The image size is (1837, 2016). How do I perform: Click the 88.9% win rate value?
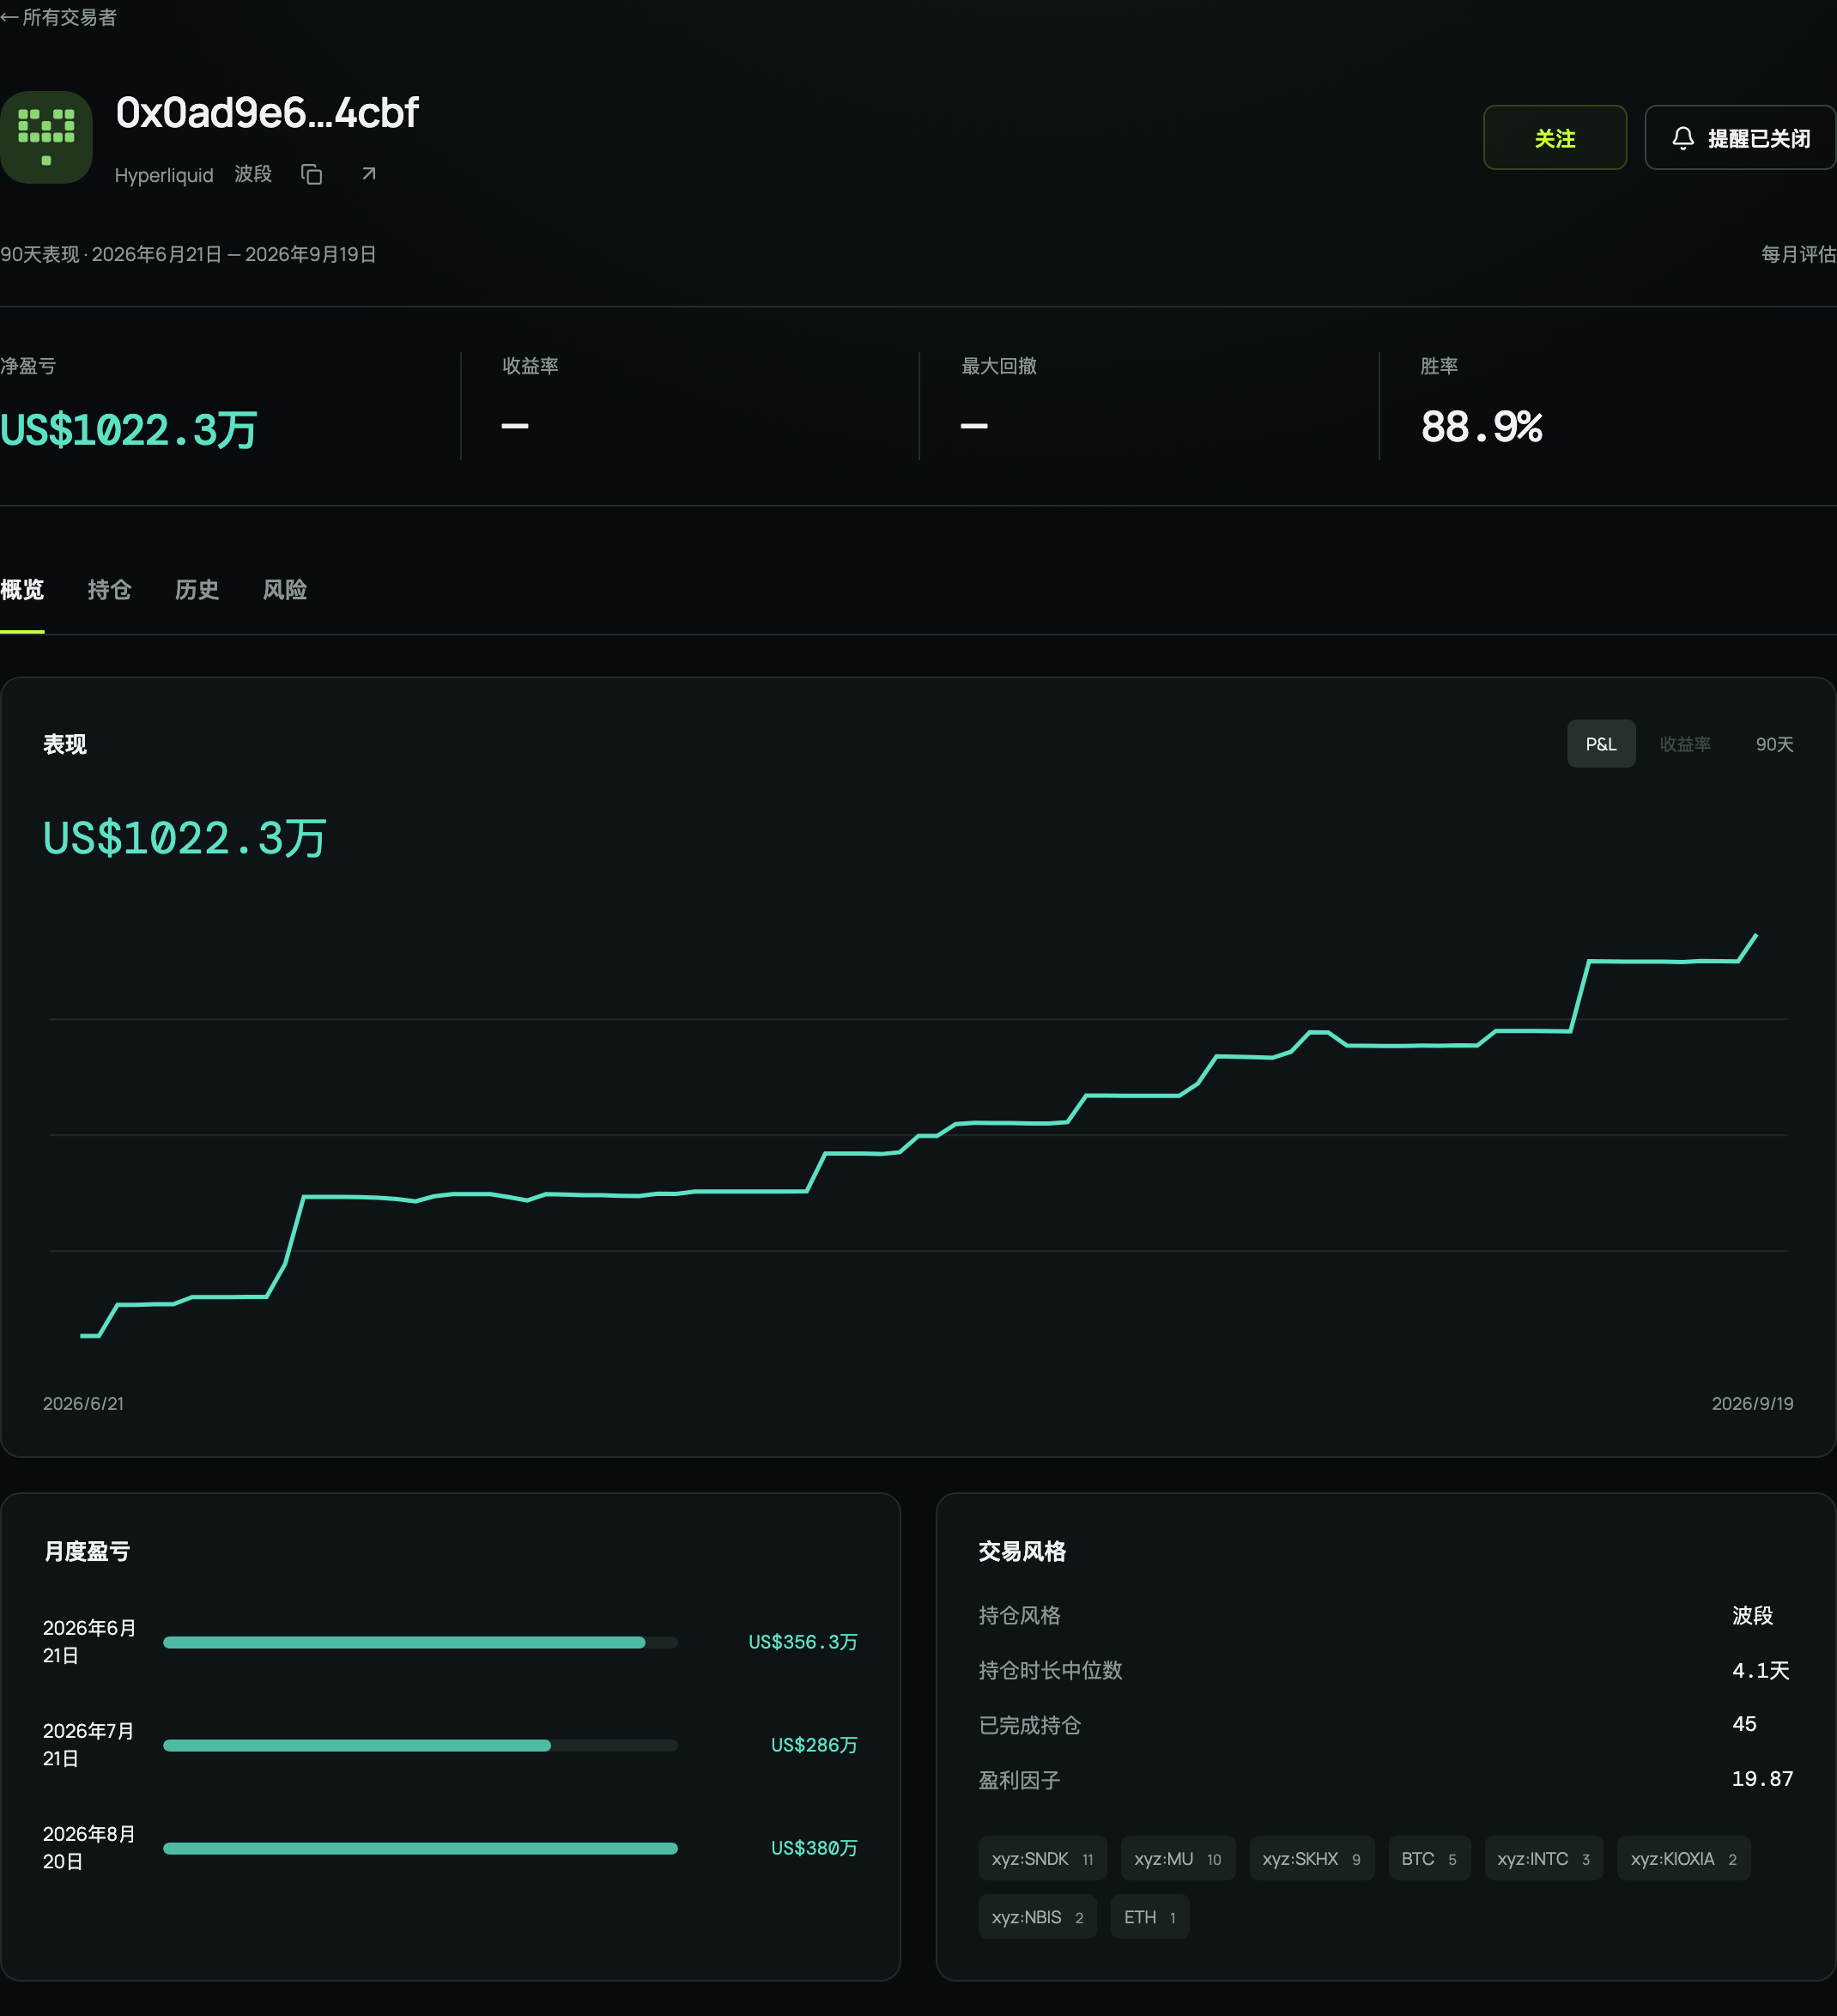tap(1482, 427)
